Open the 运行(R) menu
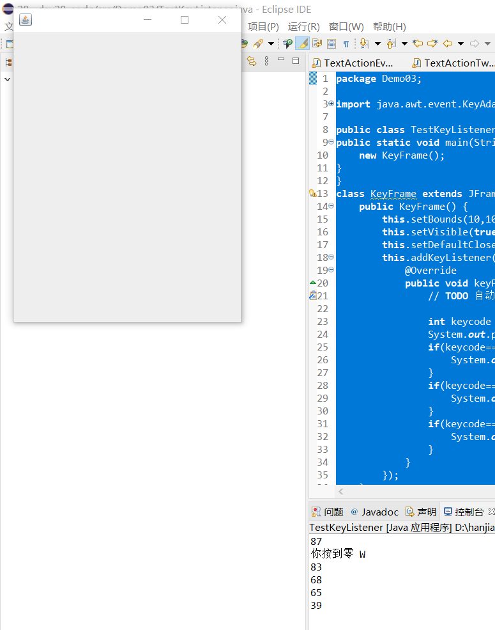 303,26
